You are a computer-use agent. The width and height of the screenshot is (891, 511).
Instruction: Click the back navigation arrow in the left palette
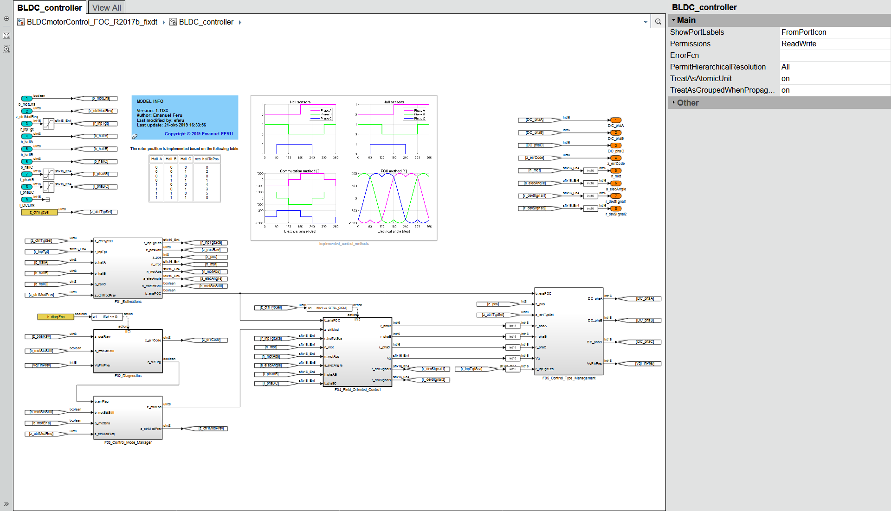click(x=6, y=19)
